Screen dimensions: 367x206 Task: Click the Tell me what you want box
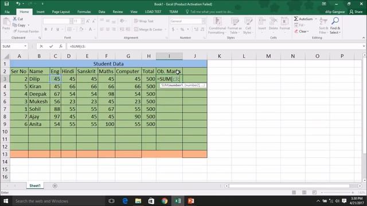[x=209, y=11]
